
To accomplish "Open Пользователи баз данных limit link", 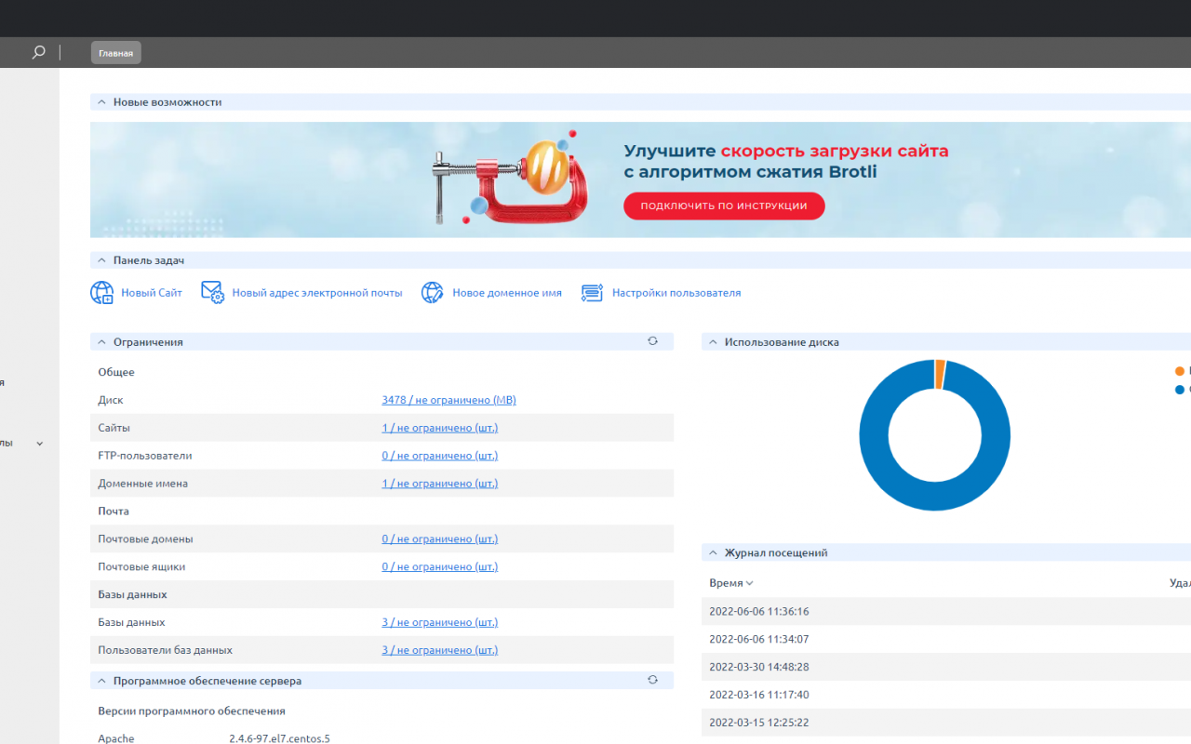I will [440, 650].
